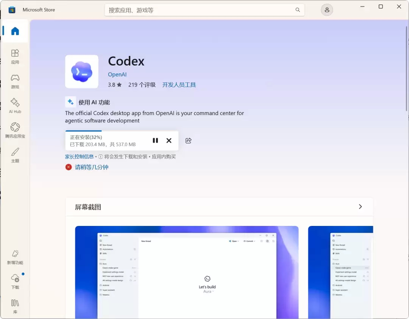Click the 219 个评级 ratings count

click(x=142, y=85)
